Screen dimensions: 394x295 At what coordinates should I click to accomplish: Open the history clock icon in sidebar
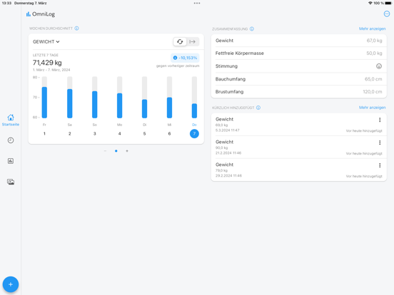(11, 140)
